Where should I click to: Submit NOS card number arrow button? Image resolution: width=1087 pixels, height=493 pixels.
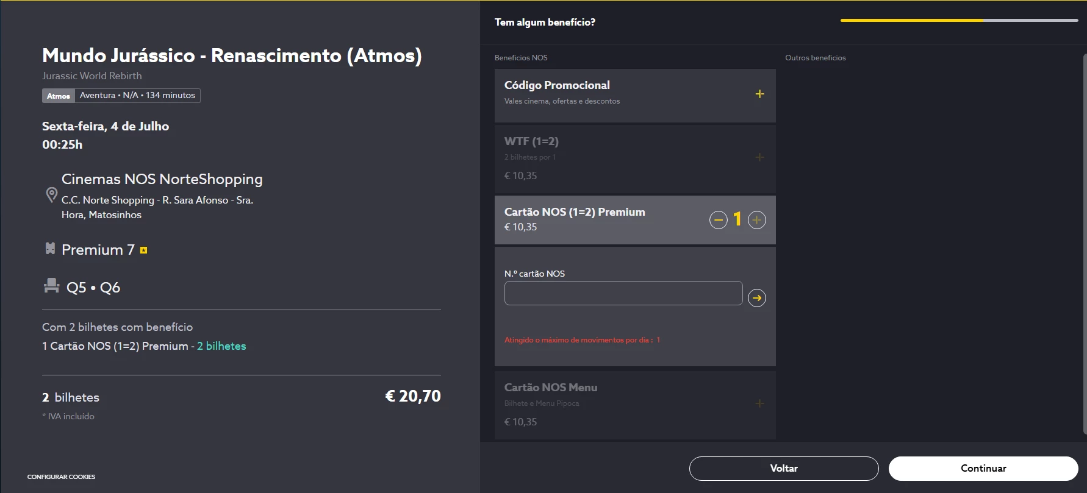point(757,298)
